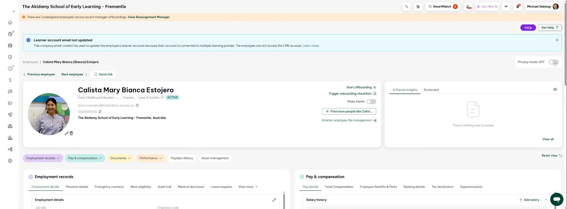Open the rocket icon in the sidebar
The width and height of the screenshot is (567, 209).
point(10,115)
